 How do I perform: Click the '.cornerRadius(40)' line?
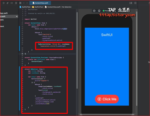click(x=42, y=104)
